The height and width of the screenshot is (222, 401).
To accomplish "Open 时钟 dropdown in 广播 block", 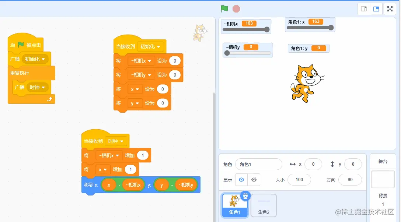I will pyautogui.click(x=37, y=87).
